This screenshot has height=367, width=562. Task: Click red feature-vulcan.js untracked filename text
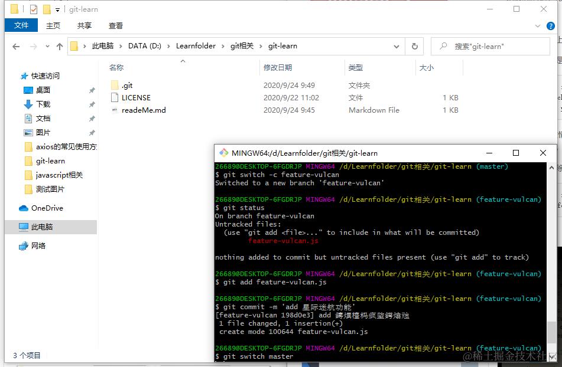pos(283,241)
